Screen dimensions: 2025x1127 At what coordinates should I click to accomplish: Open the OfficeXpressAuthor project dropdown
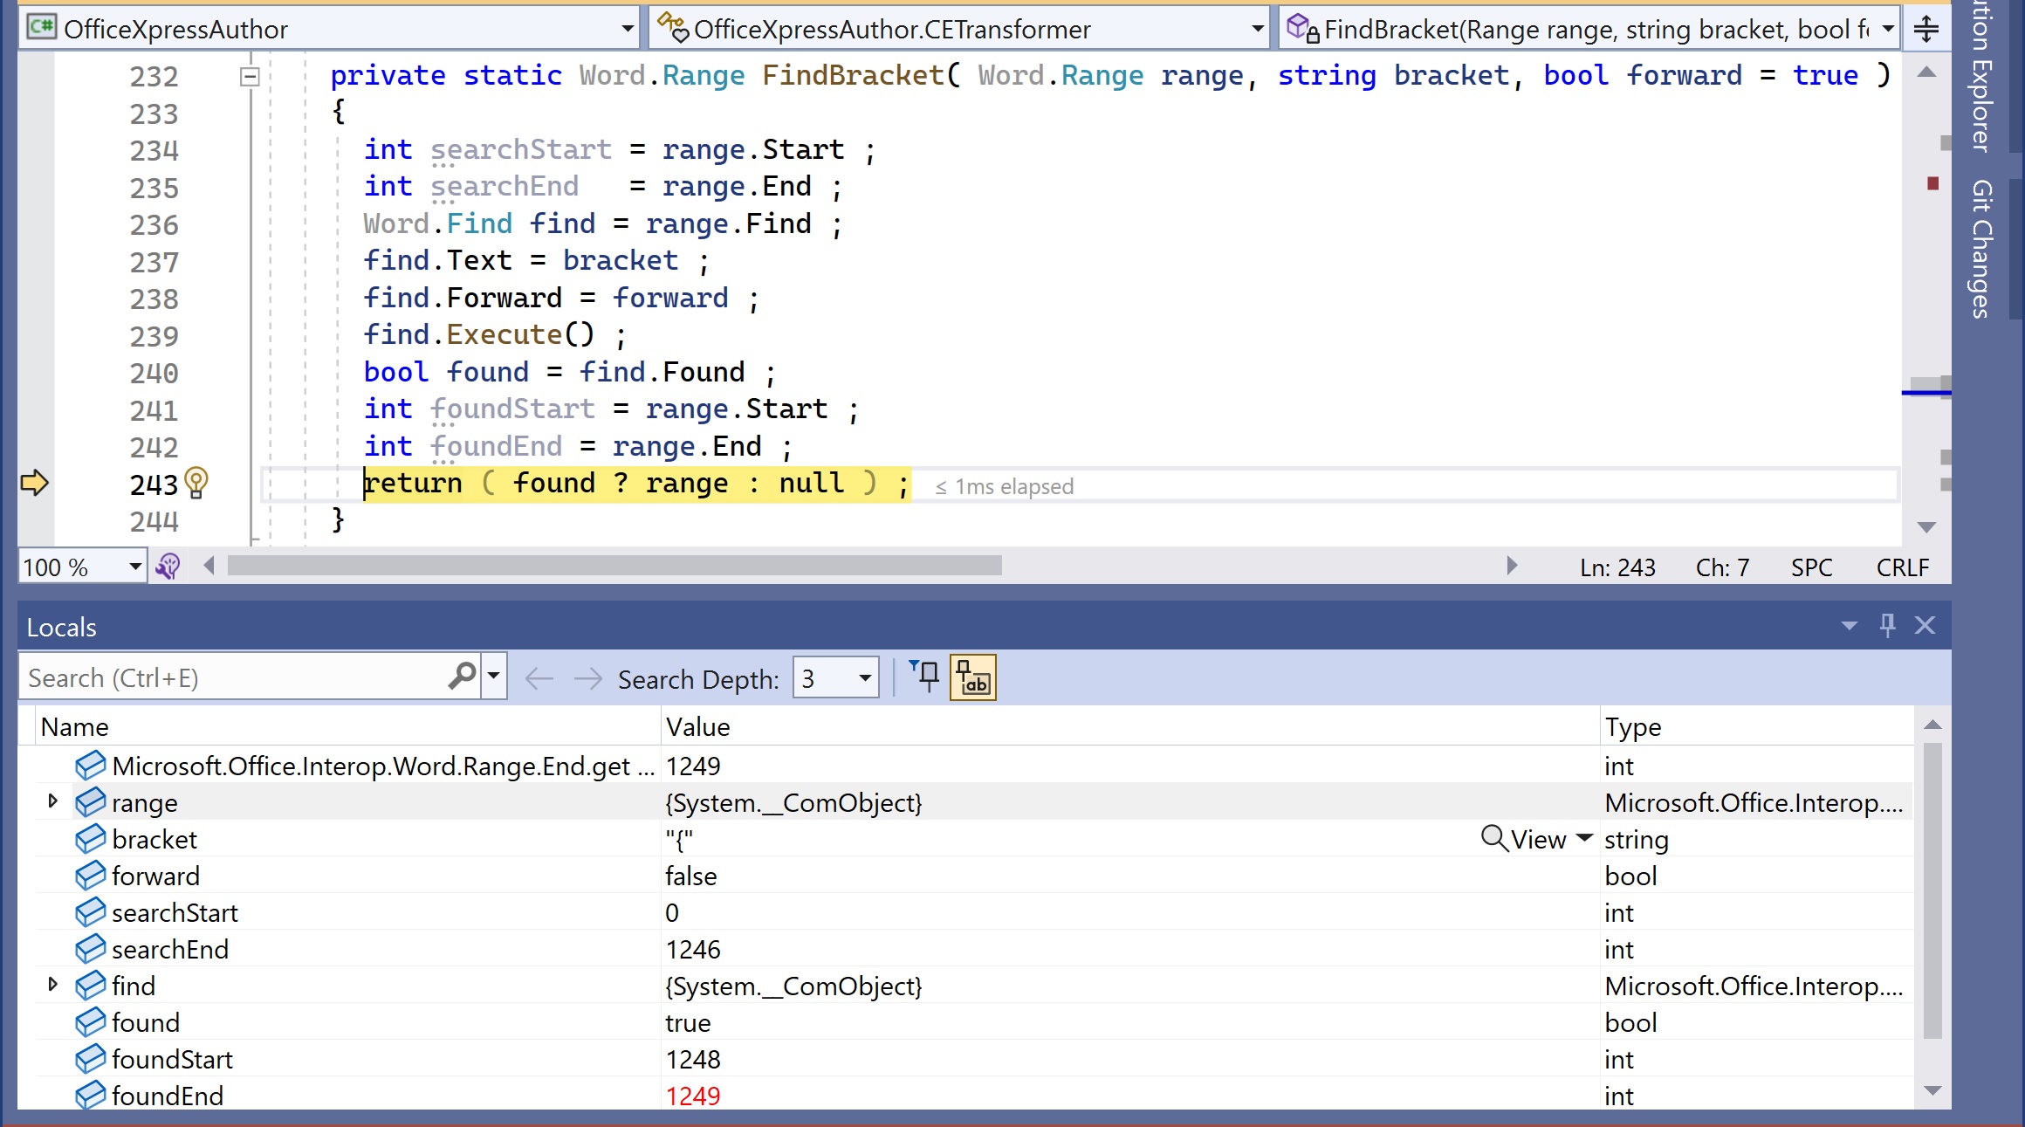pos(329,29)
